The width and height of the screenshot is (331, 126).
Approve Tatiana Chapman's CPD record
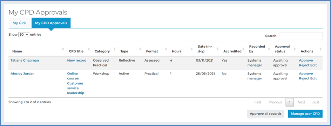pyautogui.click(x=306, y=61)
